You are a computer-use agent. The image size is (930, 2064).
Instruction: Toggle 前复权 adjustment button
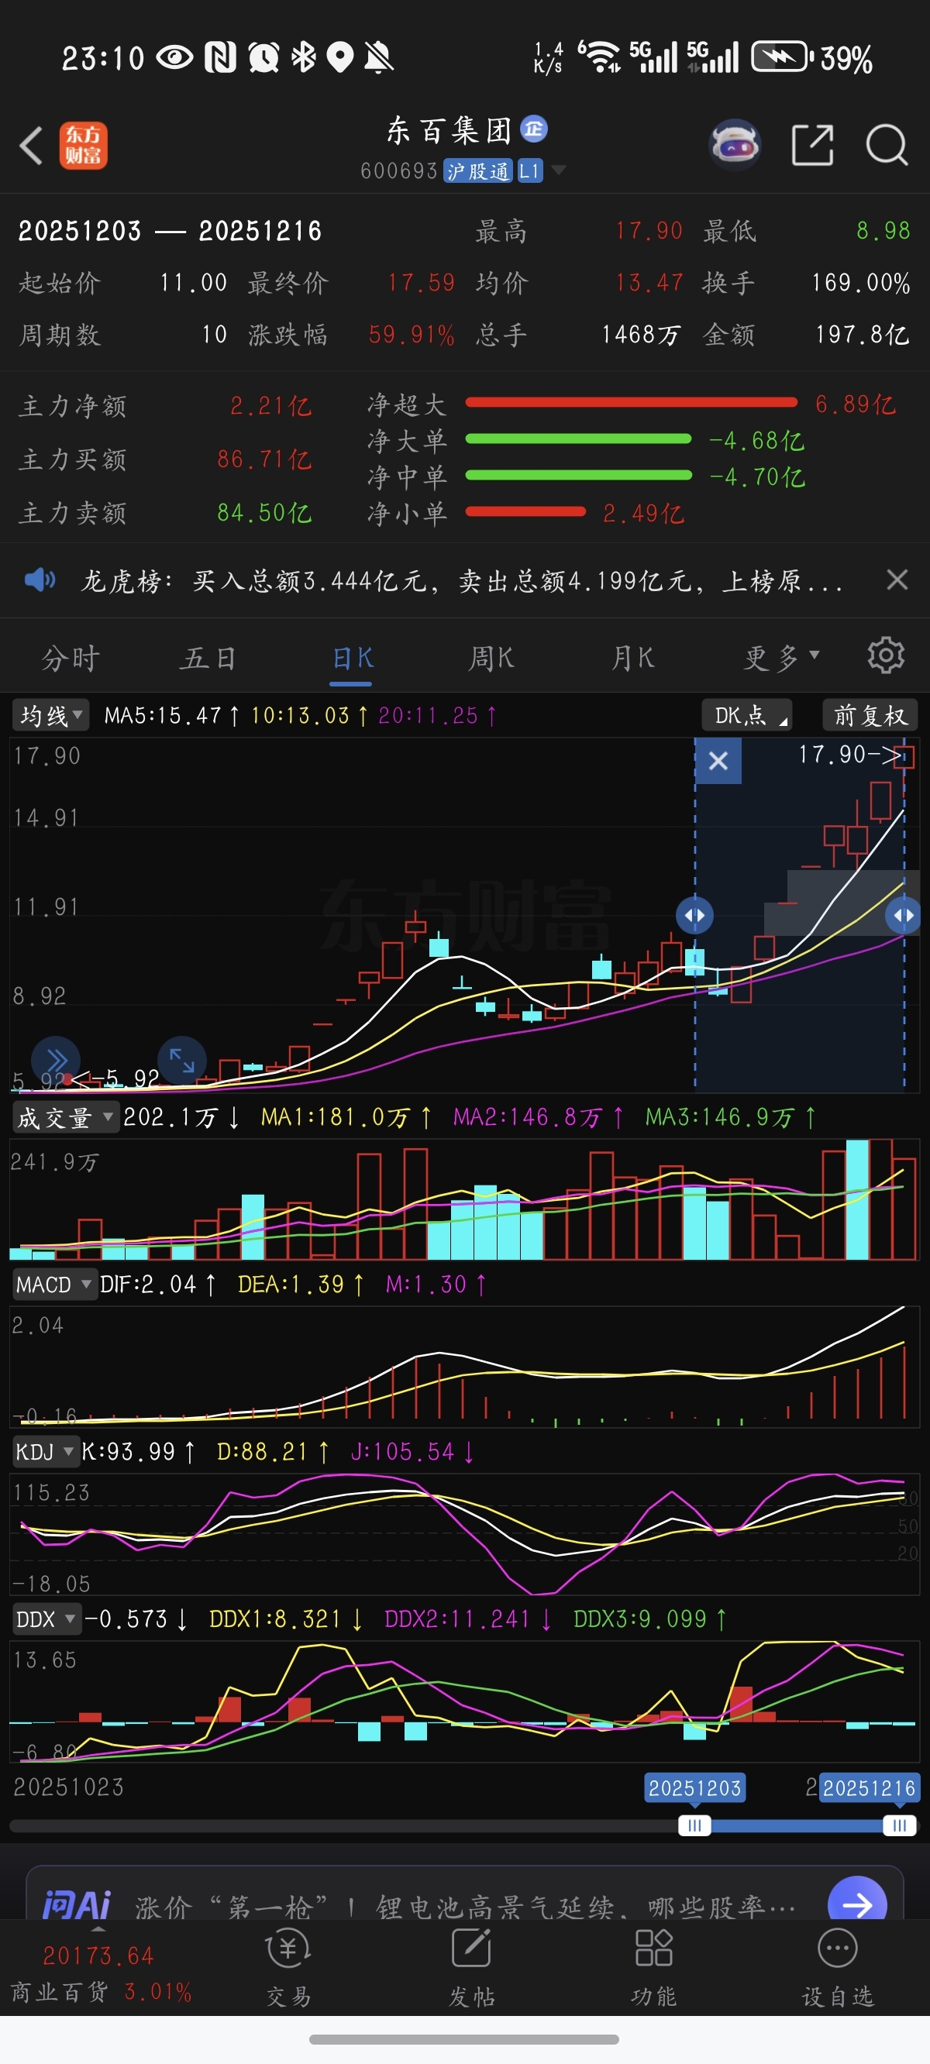click(870, 714)
